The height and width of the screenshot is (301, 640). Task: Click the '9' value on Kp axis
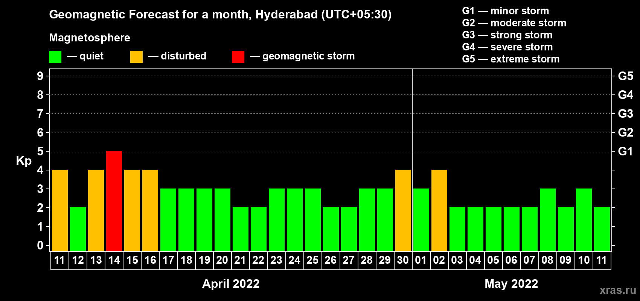point(40,76)
